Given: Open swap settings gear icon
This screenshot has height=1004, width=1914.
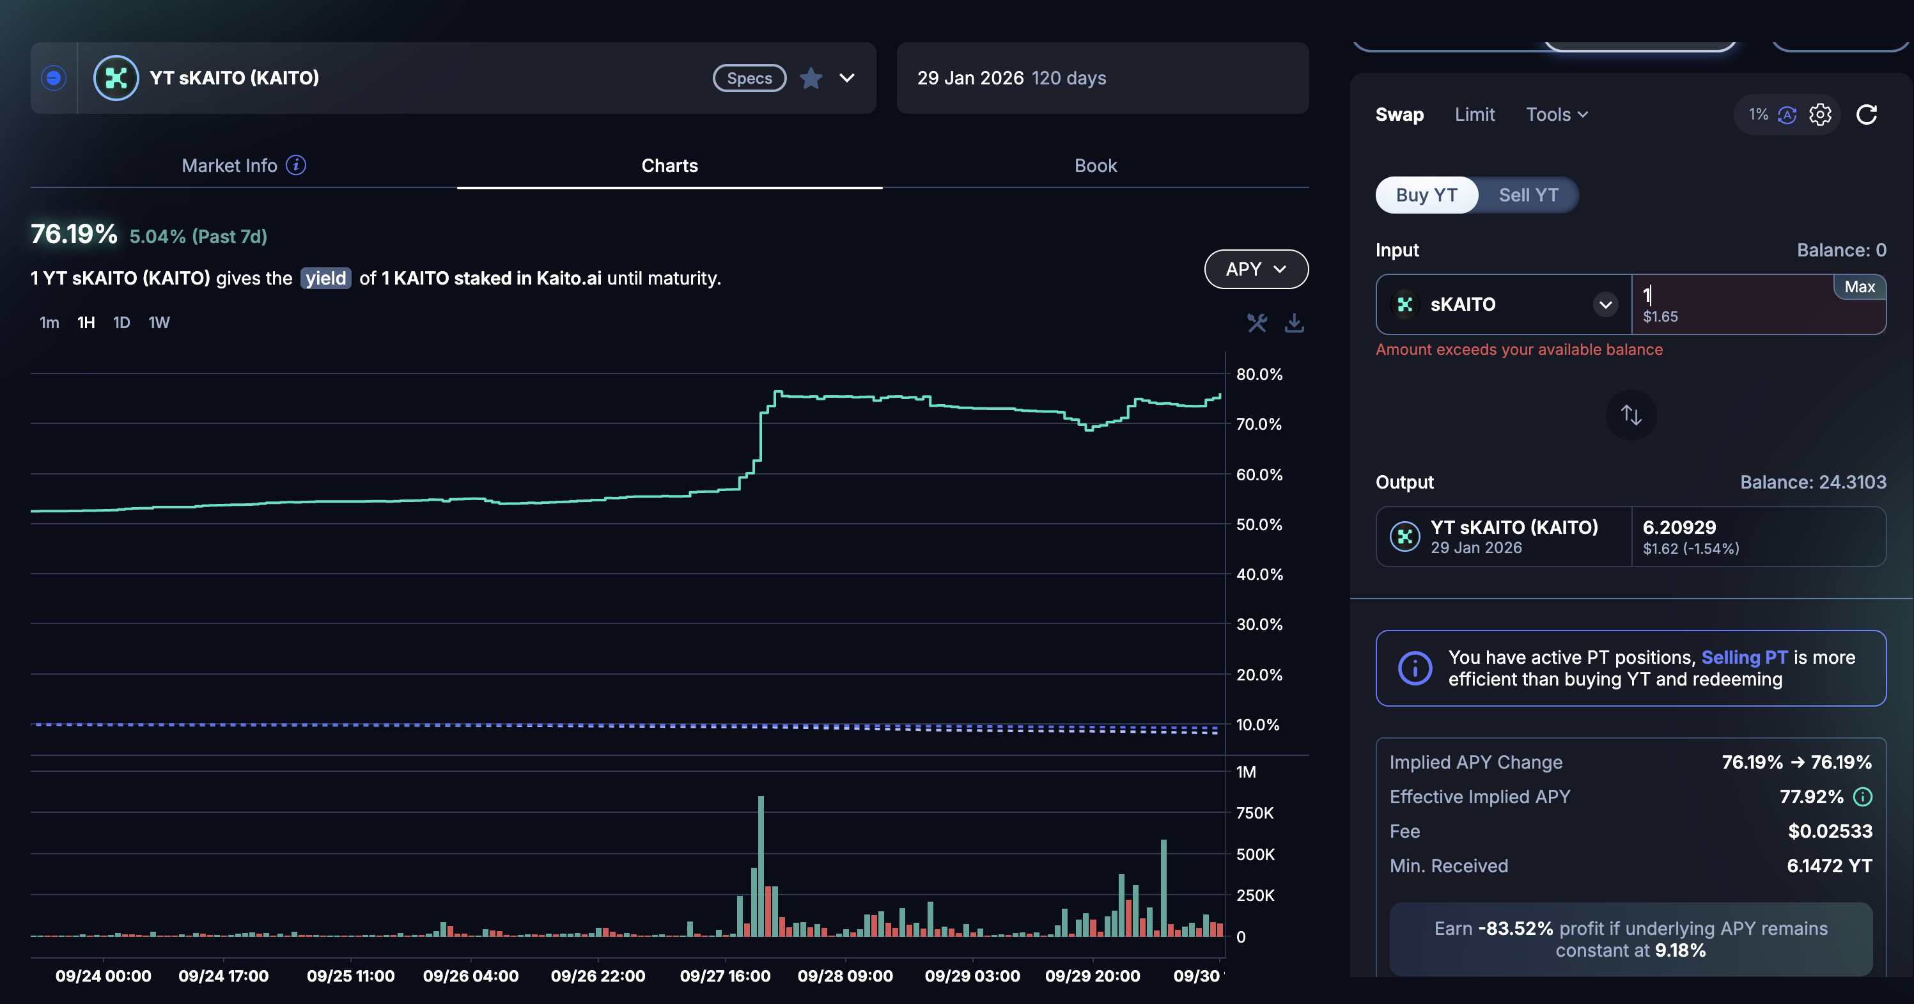Looking at the screenshot, I should 1819,114.
